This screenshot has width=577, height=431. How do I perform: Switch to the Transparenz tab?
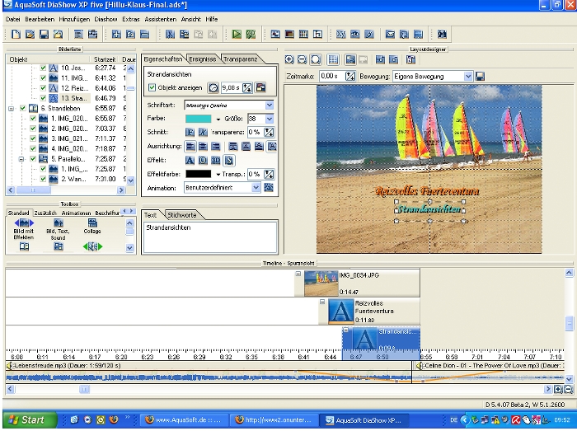point(240,59)
